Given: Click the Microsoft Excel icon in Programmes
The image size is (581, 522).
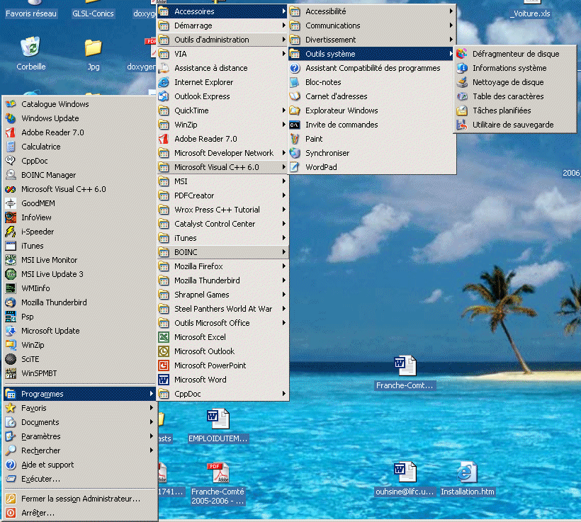Looking at the screenshot, I should [x=164, y=337].
